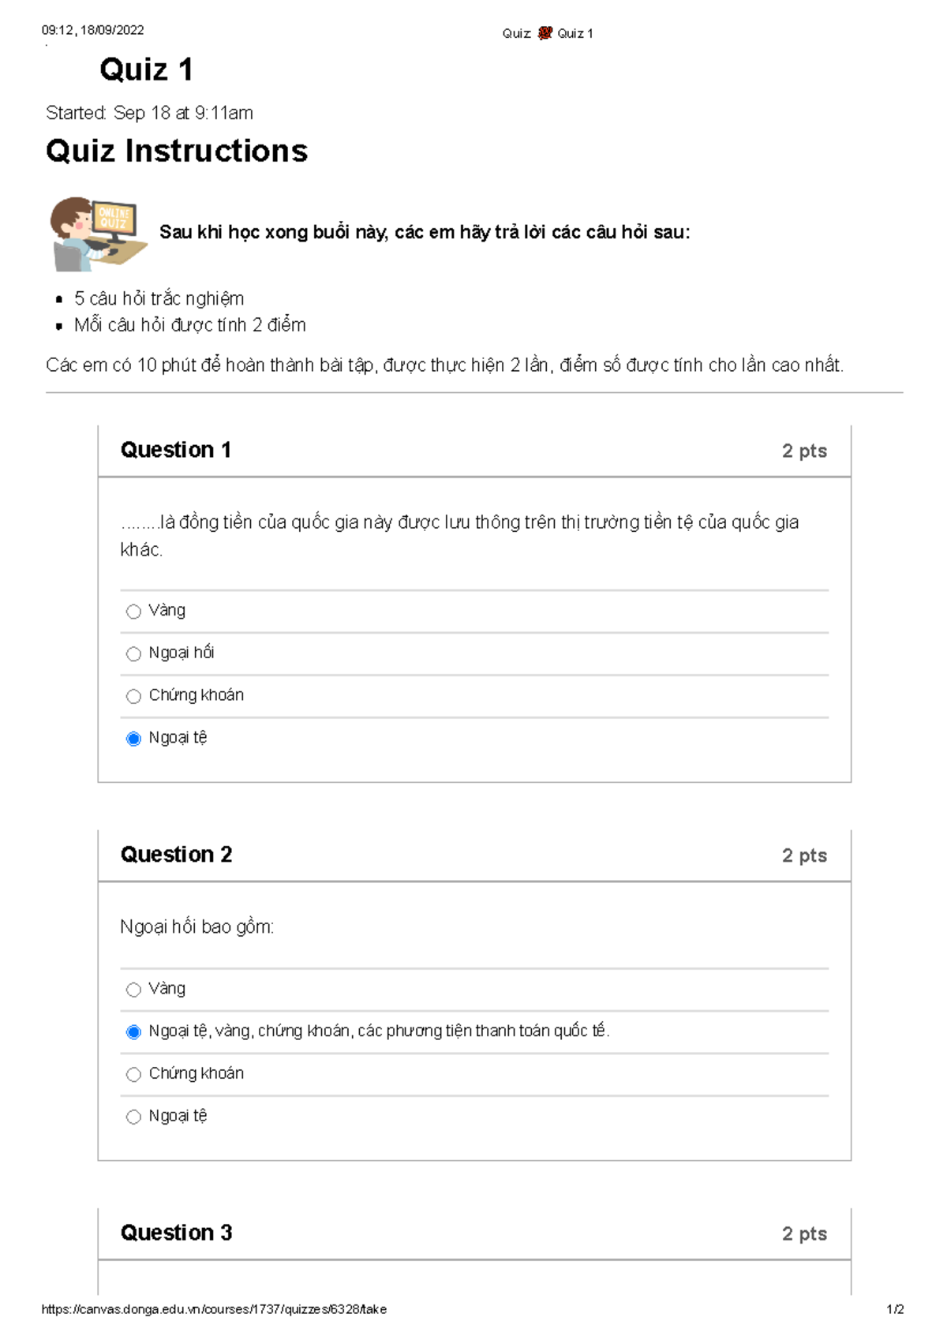
Task: Click the 2 pts label of Question 1
Action: pos(804,451)
